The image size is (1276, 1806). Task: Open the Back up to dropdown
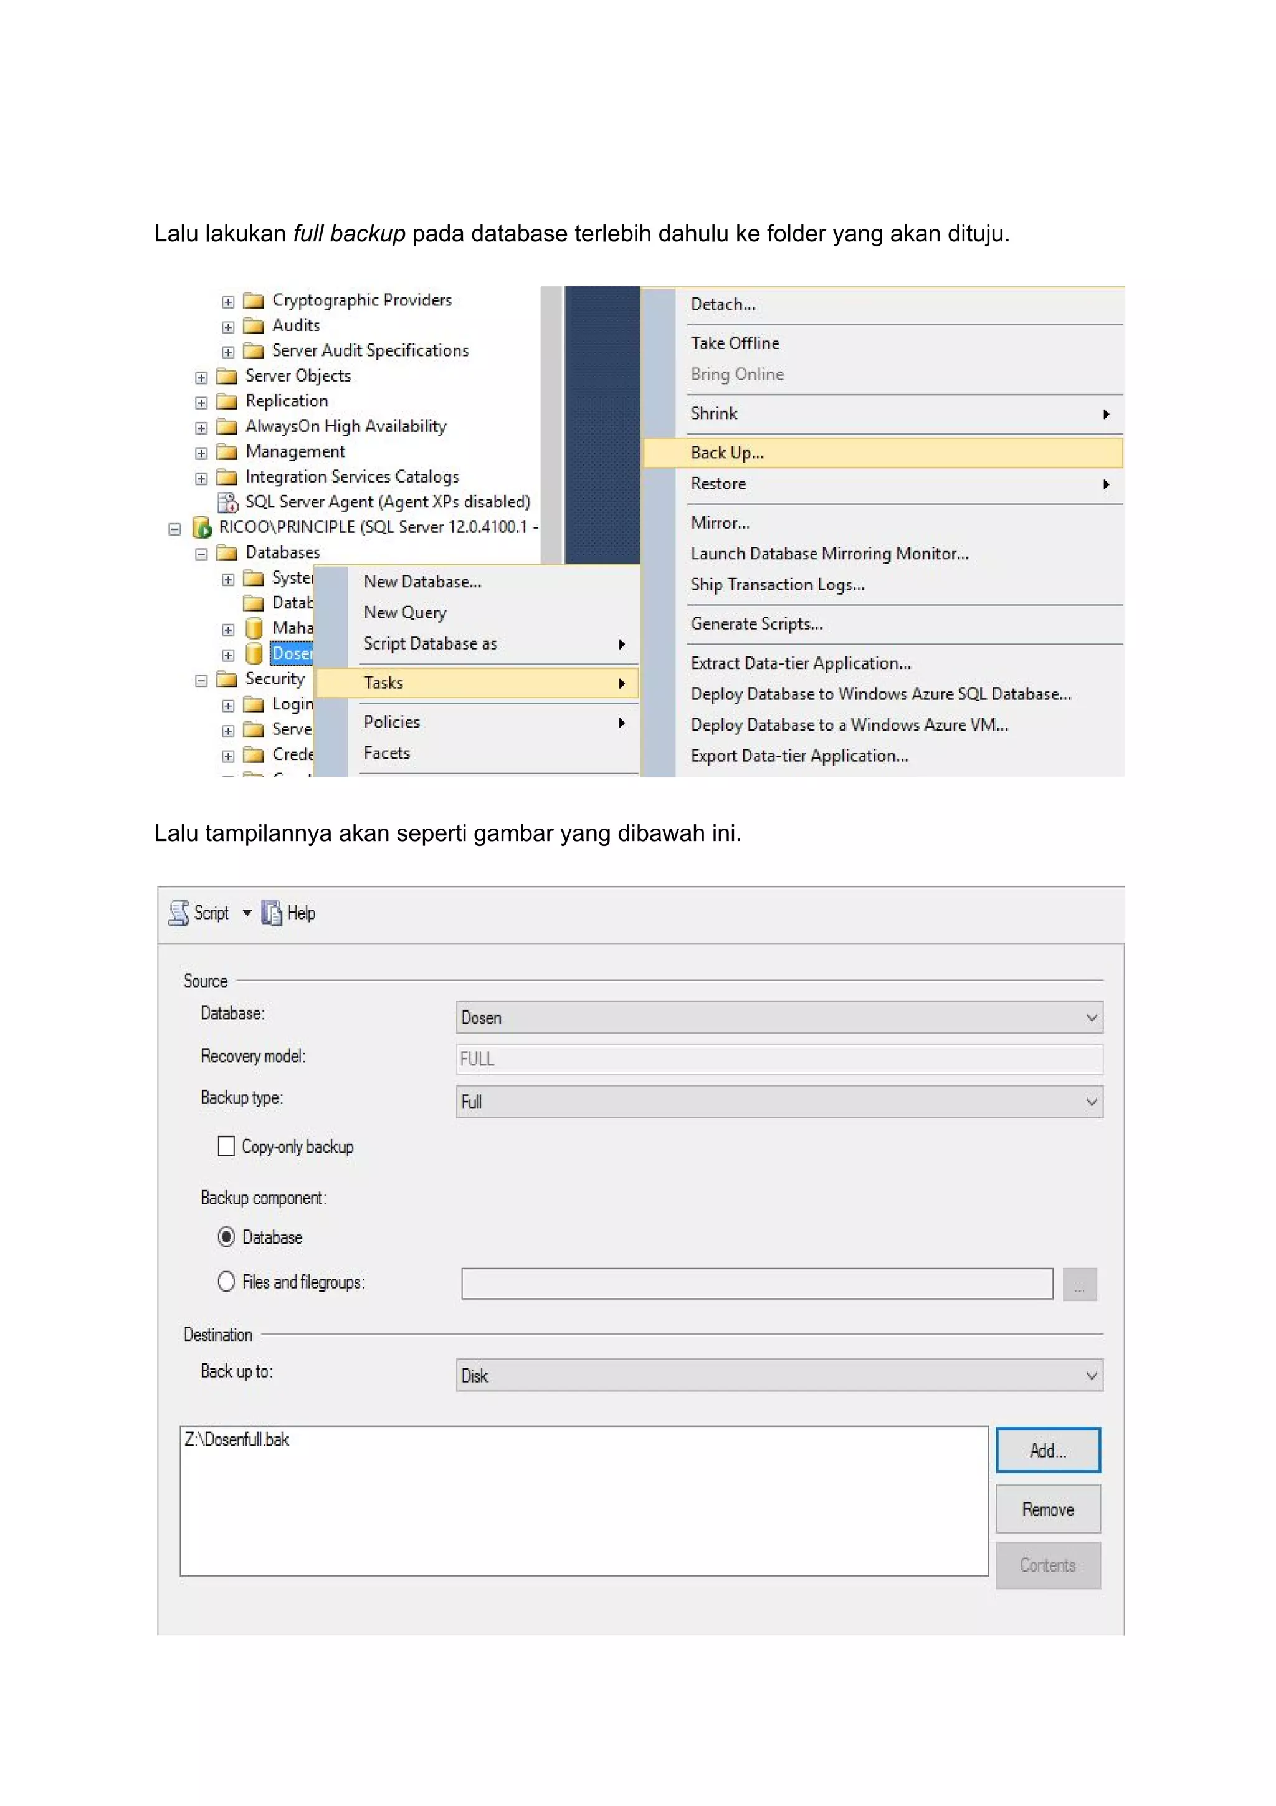(x=779, y=1376)
